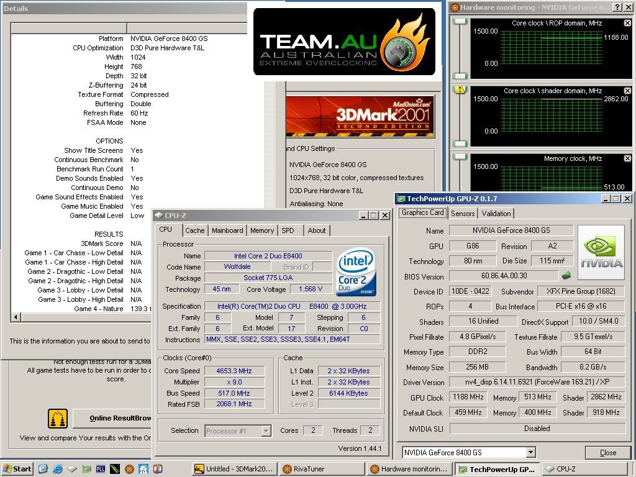The image size is (636, 477).
Task: Open the SPD tab in CPU-Z
Action: pos(288,230)
